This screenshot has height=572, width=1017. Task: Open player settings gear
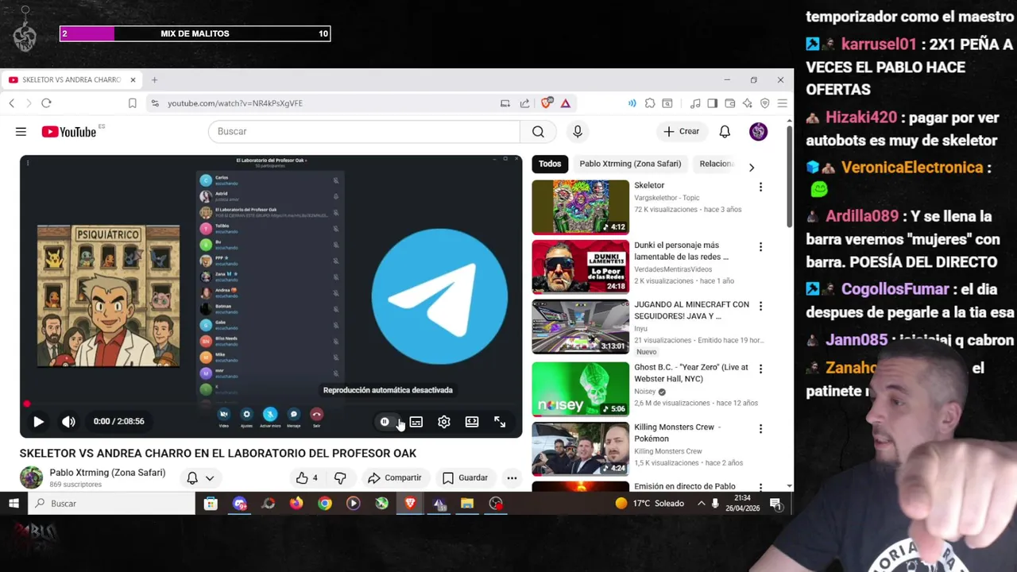[444, 422]
